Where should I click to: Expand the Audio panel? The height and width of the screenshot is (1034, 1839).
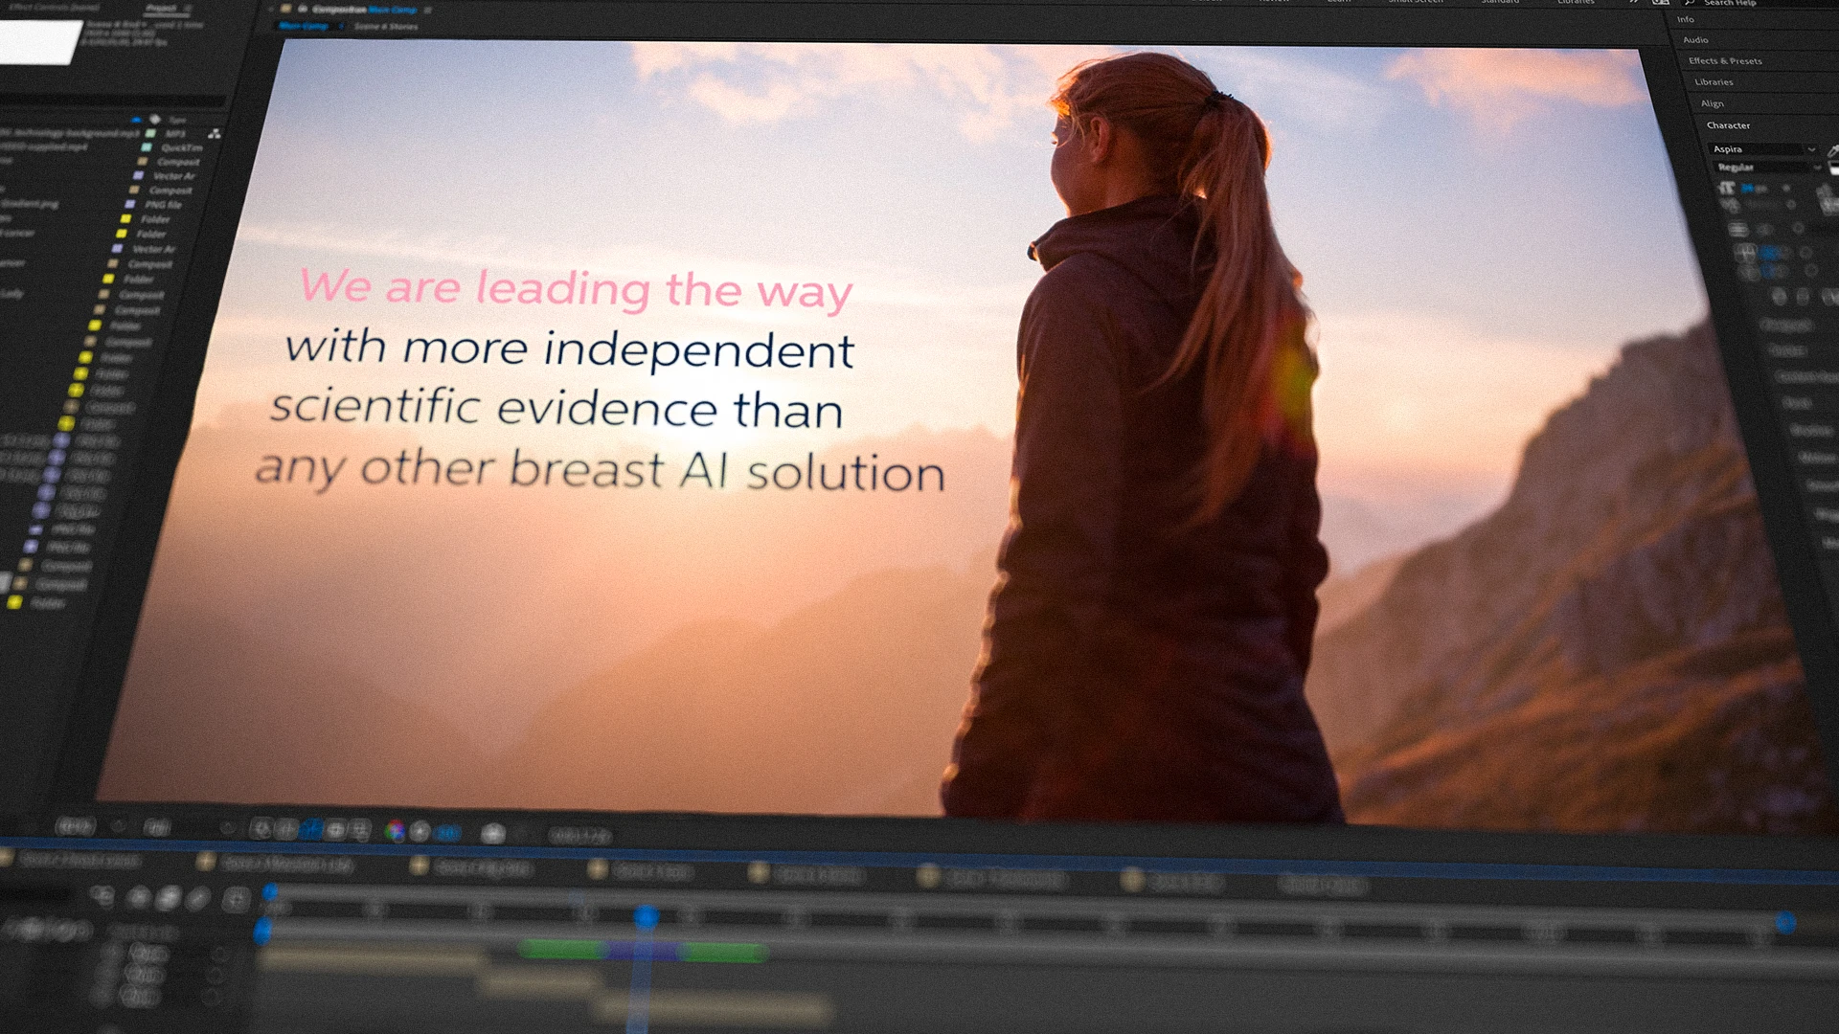1695,40
